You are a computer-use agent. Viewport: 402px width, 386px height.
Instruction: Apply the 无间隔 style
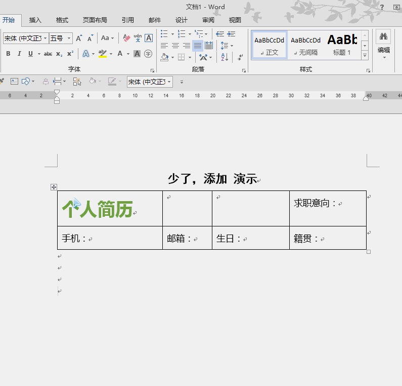point(305,46)
